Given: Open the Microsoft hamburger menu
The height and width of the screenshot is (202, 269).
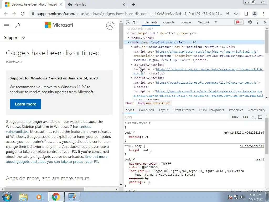Looking at the screenshot, I should tap(7, 26).
